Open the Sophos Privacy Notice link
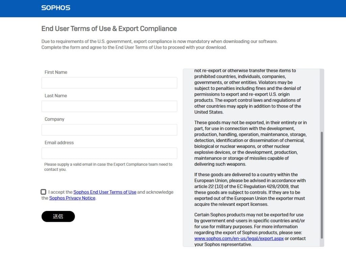The height and width of the screenshot is (261, 346). pyautogui.click(x=72, y=198)
